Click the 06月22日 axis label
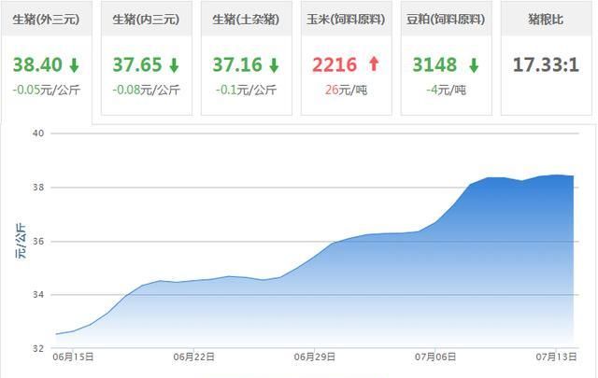This screenshot has width=598, height=378. tap(193, 357)
